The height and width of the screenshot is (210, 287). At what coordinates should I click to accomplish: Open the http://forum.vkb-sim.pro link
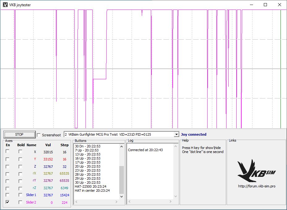coord(257,186)
